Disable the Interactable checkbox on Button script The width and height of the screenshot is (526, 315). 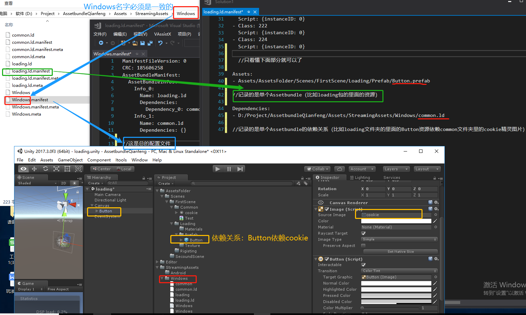pos(364,265)
